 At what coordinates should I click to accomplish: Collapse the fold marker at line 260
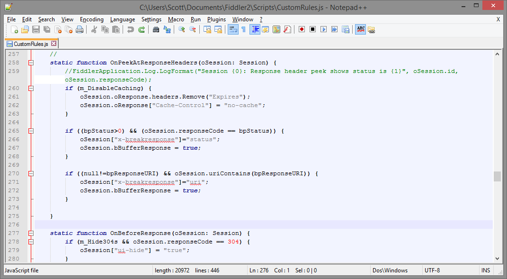tap(31, 89)
